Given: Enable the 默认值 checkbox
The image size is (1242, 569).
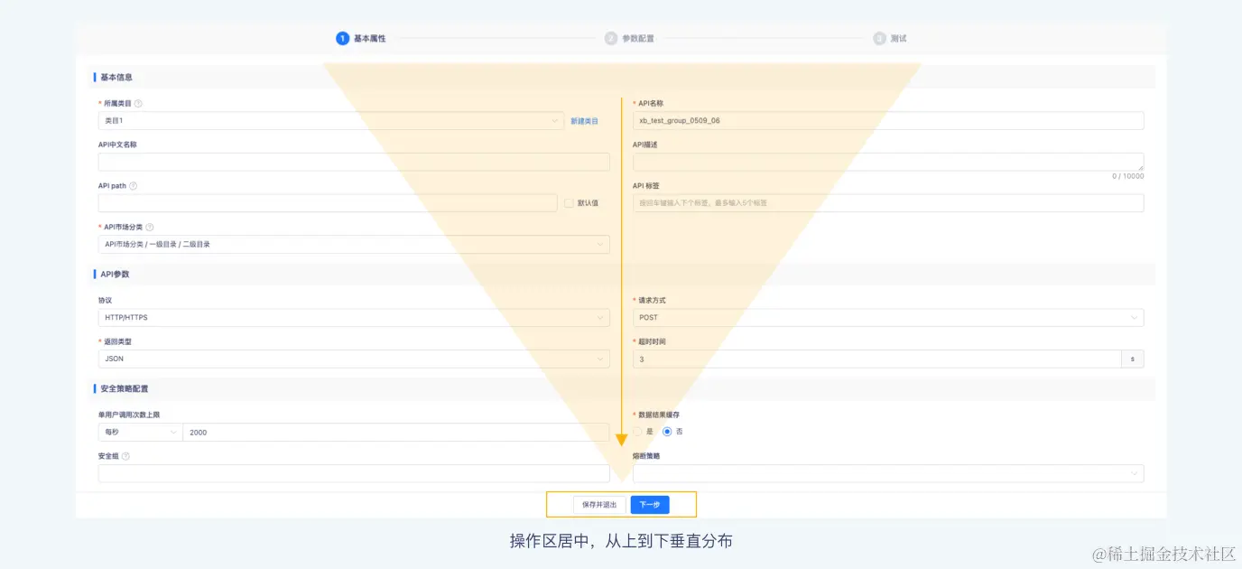Looking at the screenshot, I should [570, 203].
